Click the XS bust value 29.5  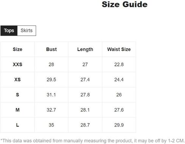pos(52,80)
